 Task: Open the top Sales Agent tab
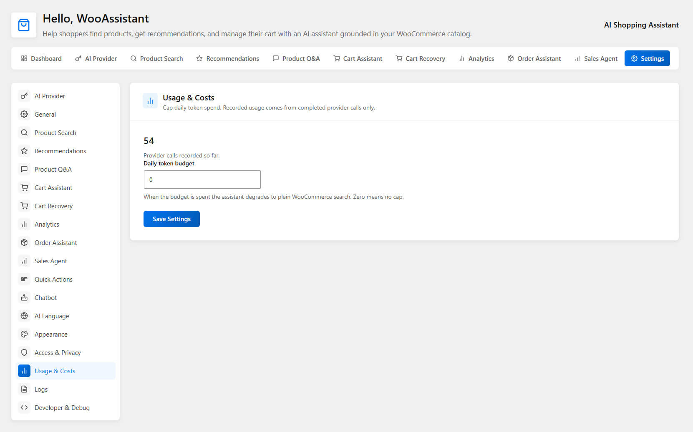pos(596,58)
